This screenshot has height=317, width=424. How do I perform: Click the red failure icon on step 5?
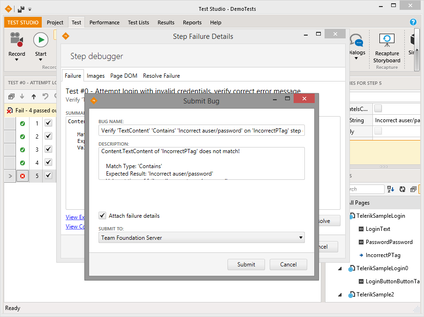(23, 176)
